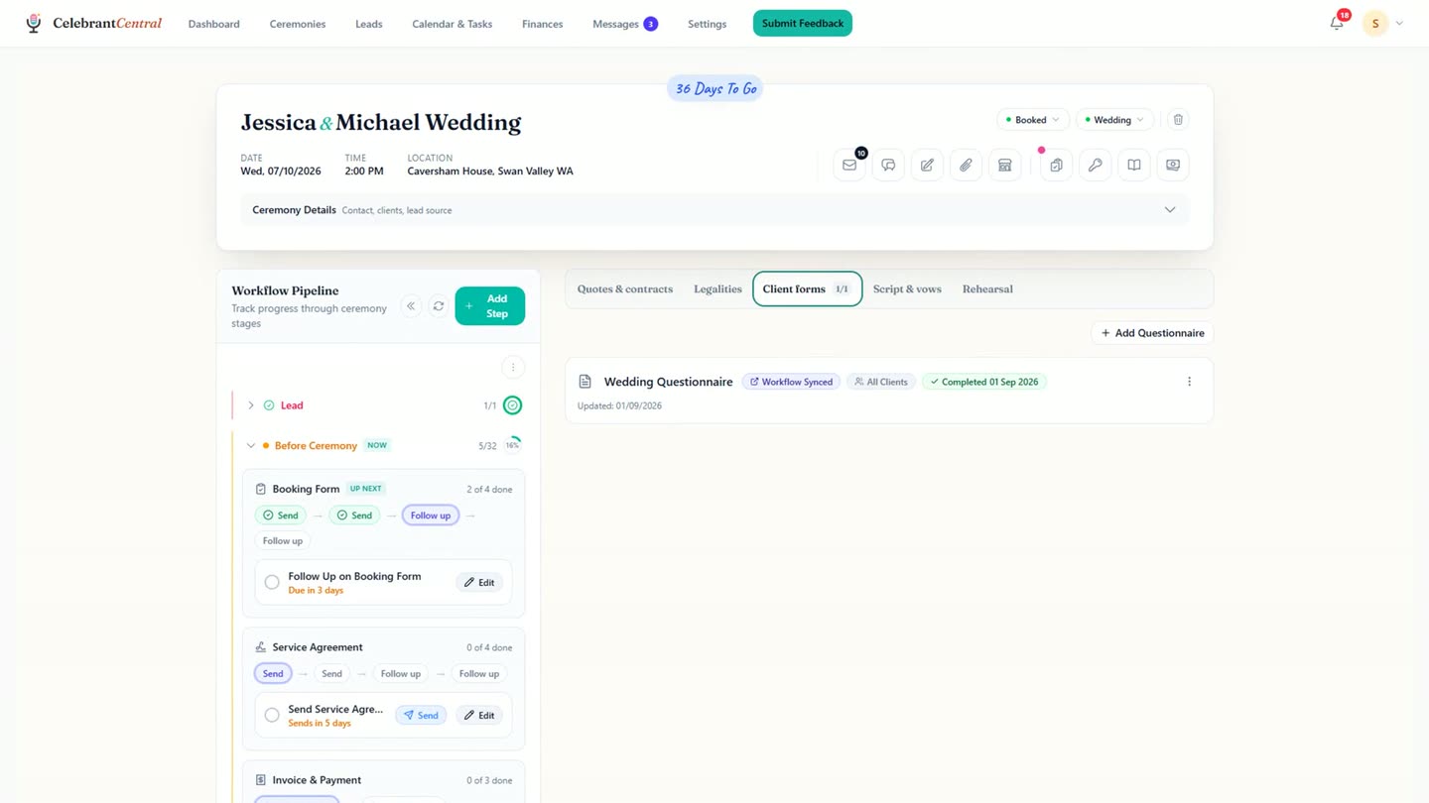Open Messages with 3 unread
The image size is (1429, 803).
pos(625,24)
